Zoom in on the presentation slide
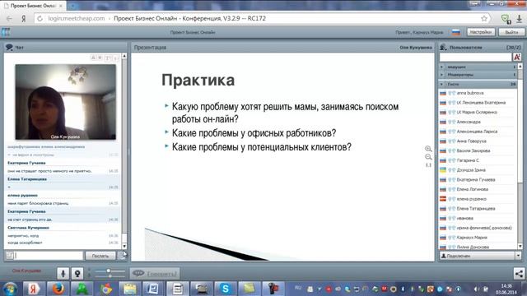This screenshot has width=527, height=296. pos(428,149)
